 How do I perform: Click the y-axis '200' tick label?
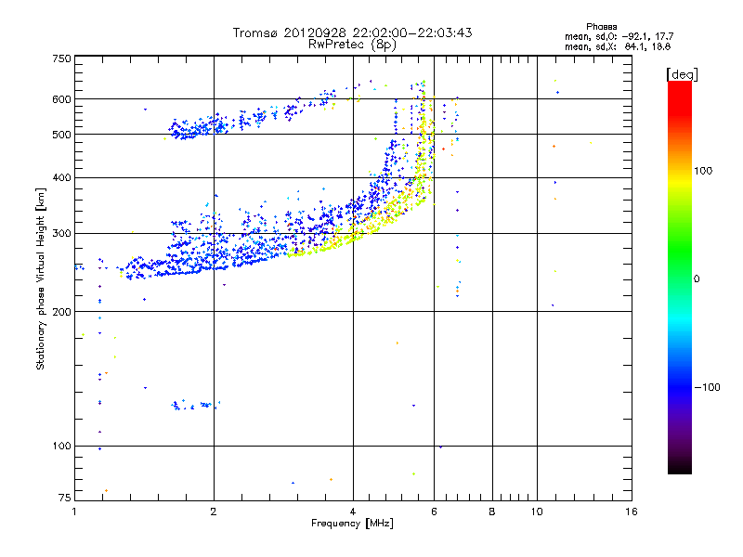point(61,312)
